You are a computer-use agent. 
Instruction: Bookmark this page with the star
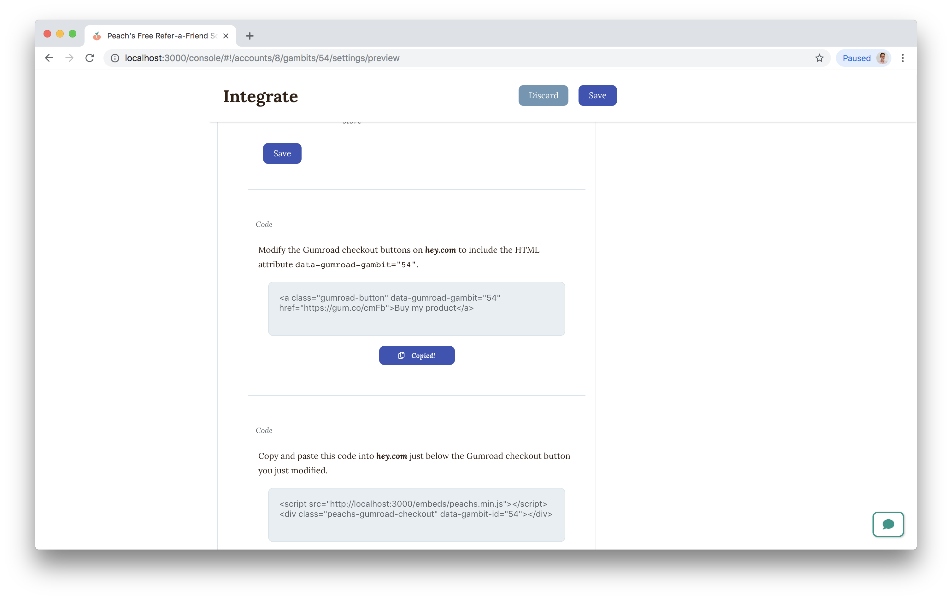[819, 58]
